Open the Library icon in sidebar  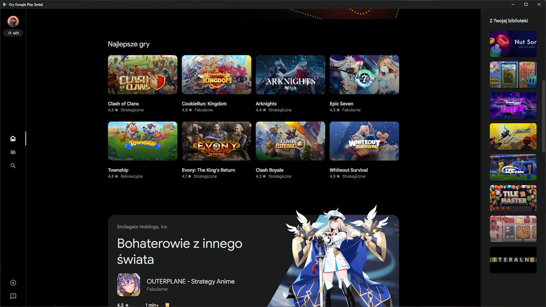tap(13, 152)
